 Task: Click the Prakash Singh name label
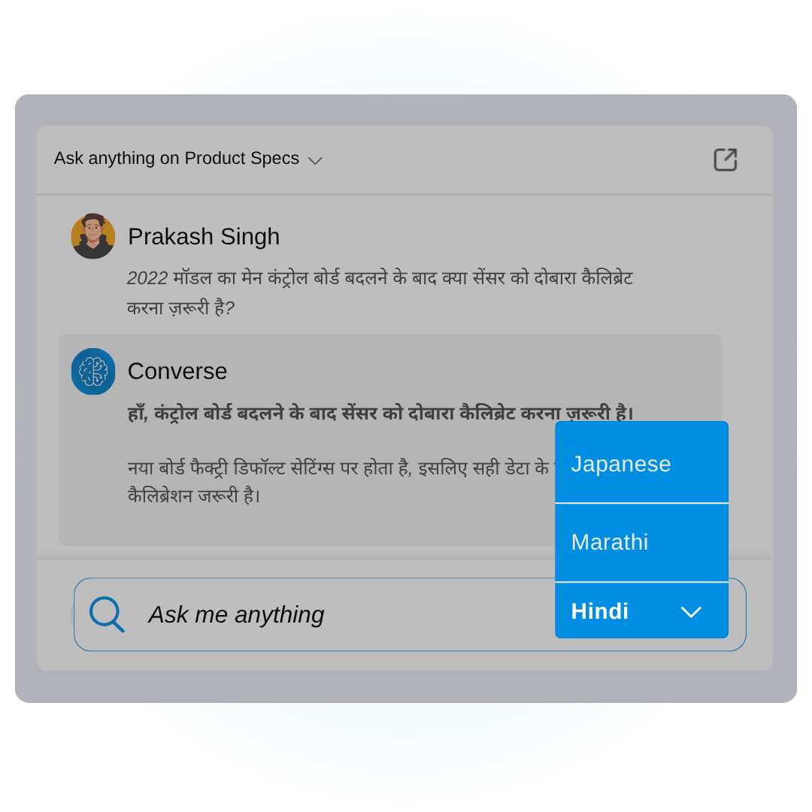[204, 237]
